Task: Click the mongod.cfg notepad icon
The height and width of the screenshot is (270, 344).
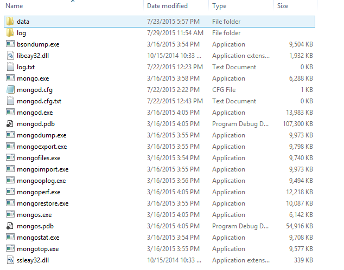Action: click(10, 90)
